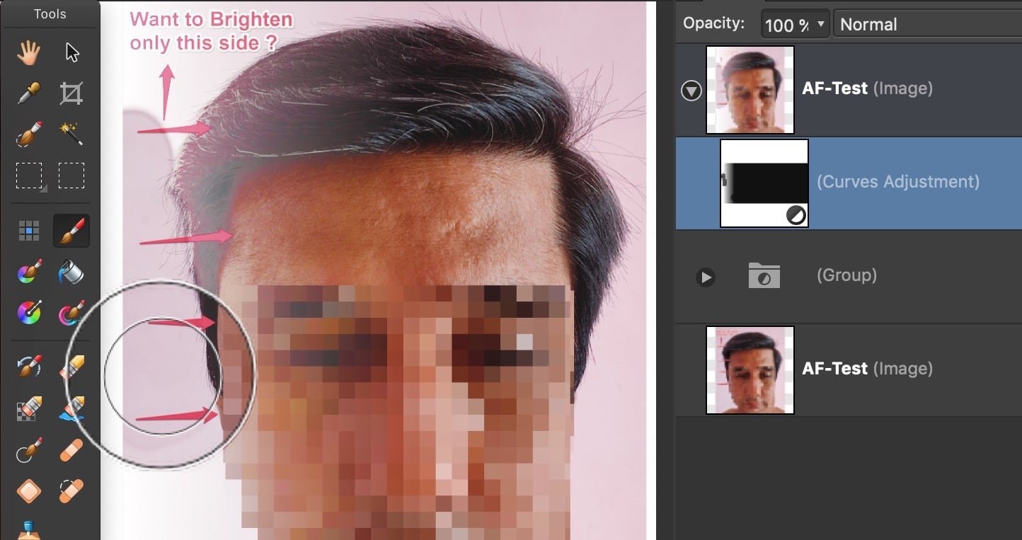Viewport: 1022px width, 540px height.
Task: Select the Move tool arrow
Action: 71,52
